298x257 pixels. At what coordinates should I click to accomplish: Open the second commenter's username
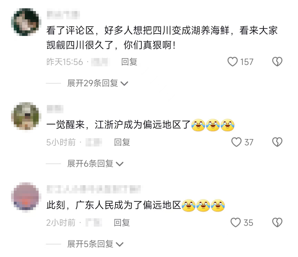55,109
